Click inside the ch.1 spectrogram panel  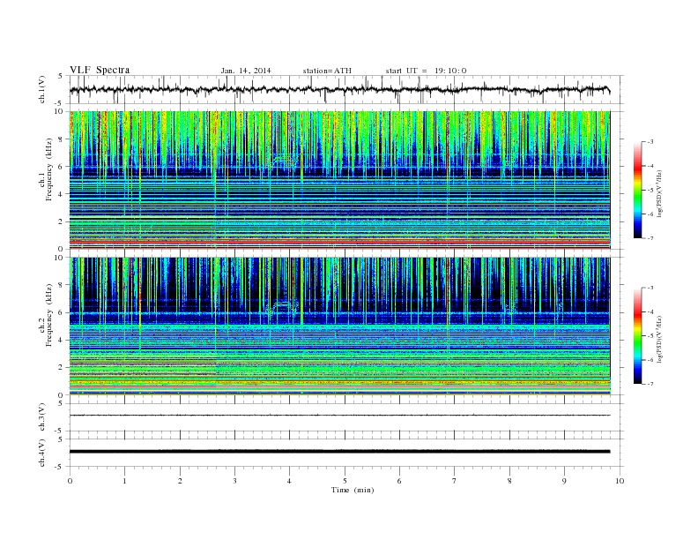pyautogui.click(x=339, y=180)
